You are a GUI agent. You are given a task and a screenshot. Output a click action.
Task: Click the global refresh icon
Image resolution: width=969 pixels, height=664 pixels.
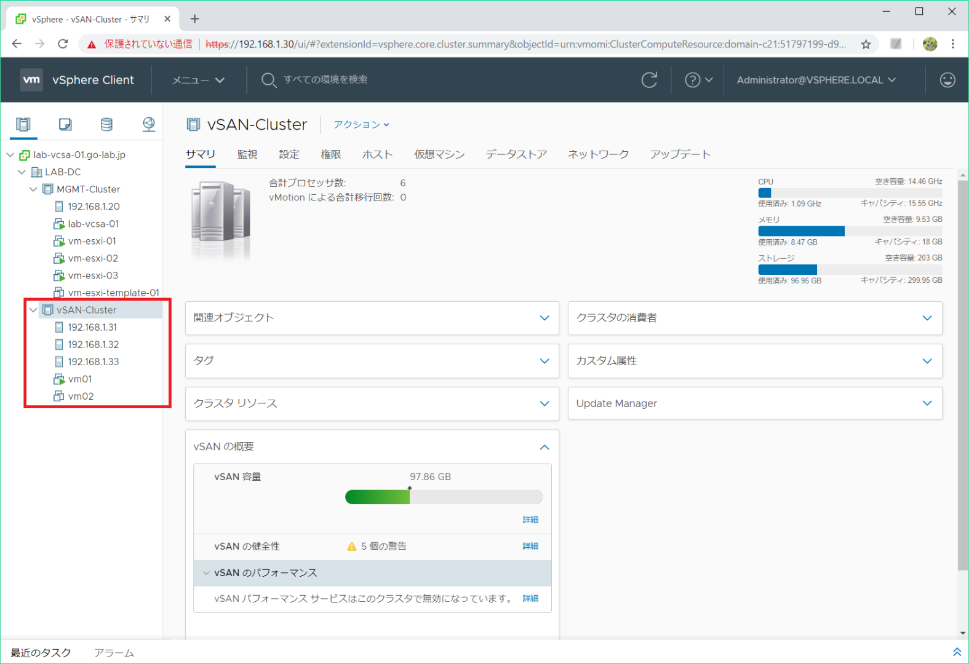click(649, 80)
